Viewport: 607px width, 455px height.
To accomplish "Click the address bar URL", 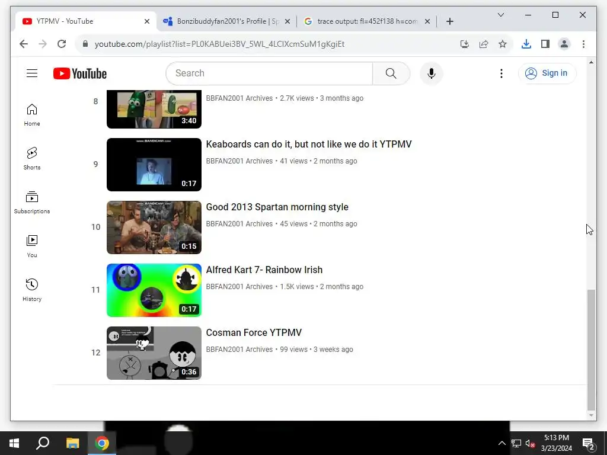I will pyautogui.click(x=219, y=44).
